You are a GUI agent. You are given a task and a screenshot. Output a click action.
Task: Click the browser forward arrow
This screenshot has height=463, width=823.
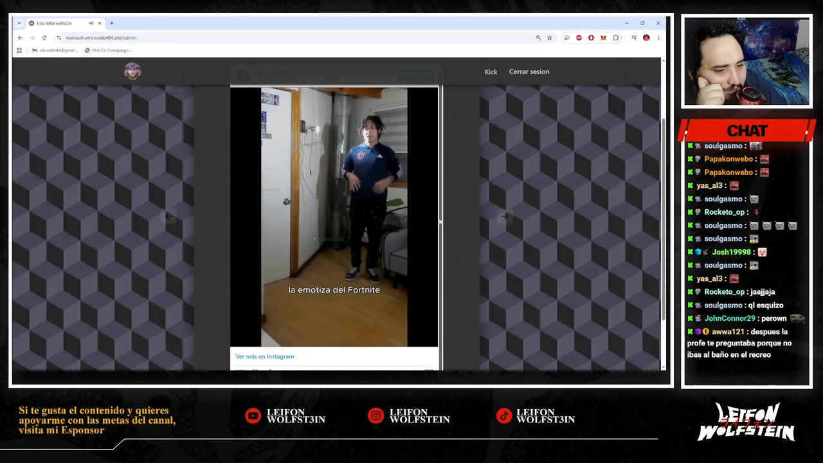click(32, 38)
